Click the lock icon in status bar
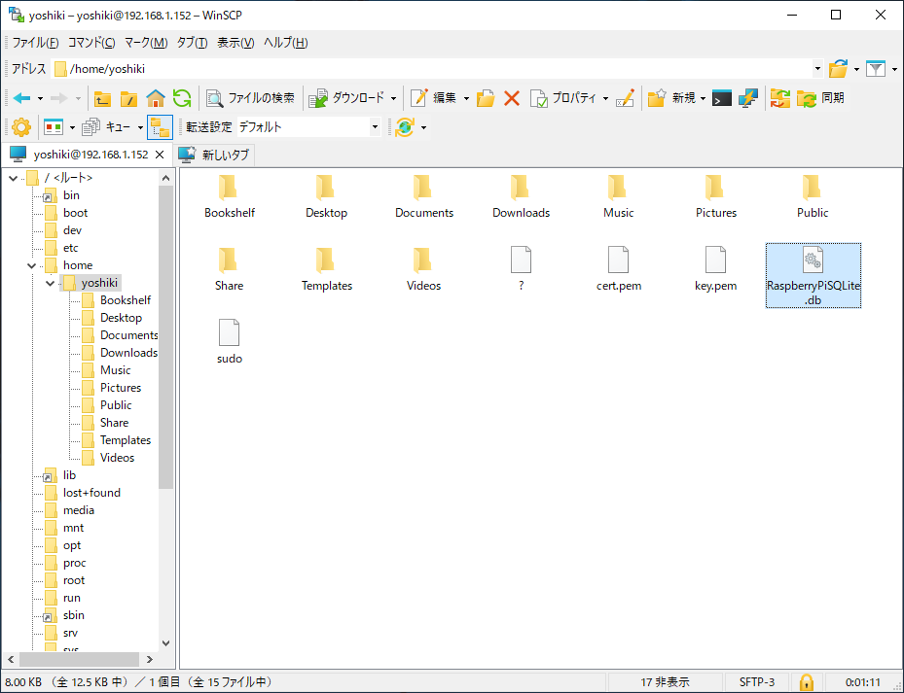Viewport: 904px width, 693px height. point(806,682)
